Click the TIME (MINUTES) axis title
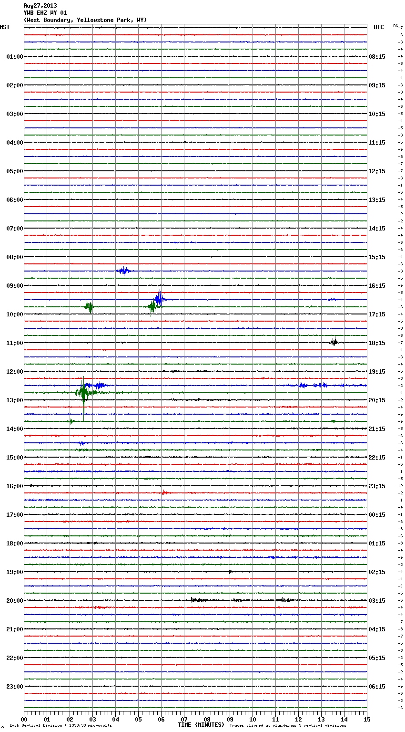 pyautogui.click(x=201, y=725)
